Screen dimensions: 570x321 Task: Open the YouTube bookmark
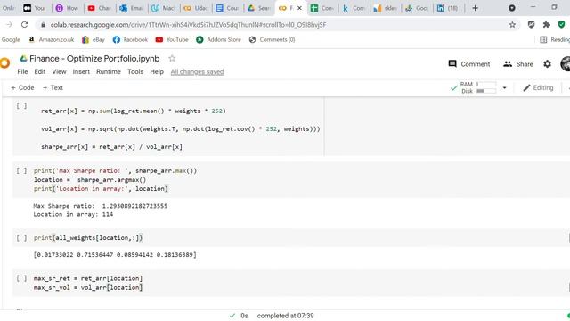coord(172,39)
